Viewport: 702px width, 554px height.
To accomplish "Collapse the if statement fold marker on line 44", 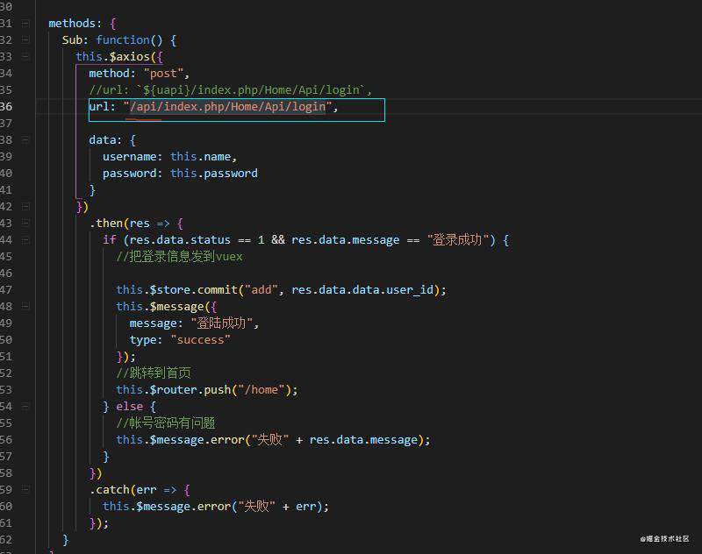I will [x=25, y=240].
